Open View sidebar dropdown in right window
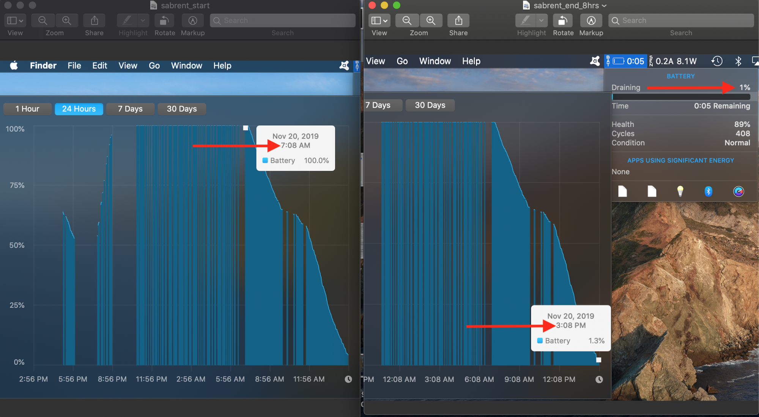 pos(379,20)
